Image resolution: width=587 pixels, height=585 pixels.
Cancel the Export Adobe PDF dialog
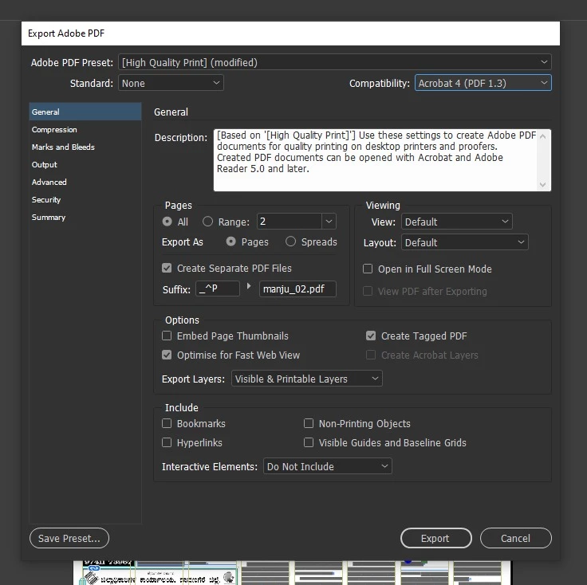(x=515, y=538)
